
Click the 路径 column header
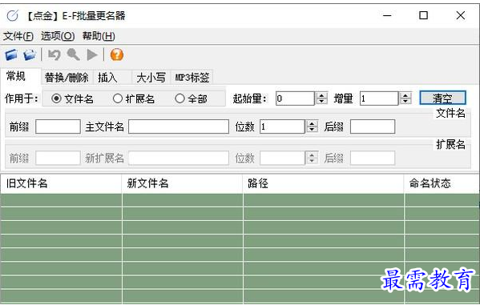click(x=323, y=183)
